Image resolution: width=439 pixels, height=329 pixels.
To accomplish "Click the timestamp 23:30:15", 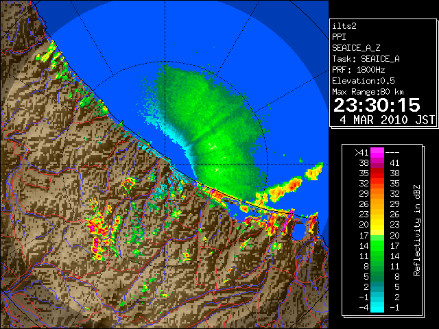I will (x=377, y=105).
